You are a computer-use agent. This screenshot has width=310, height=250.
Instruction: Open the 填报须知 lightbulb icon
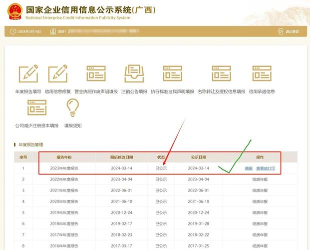pos(73,108)
